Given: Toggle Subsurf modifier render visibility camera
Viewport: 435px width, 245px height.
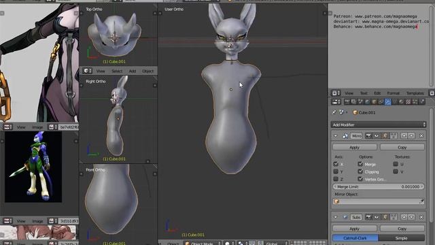Looking at the screenshot, I should (x=368, y=217).
